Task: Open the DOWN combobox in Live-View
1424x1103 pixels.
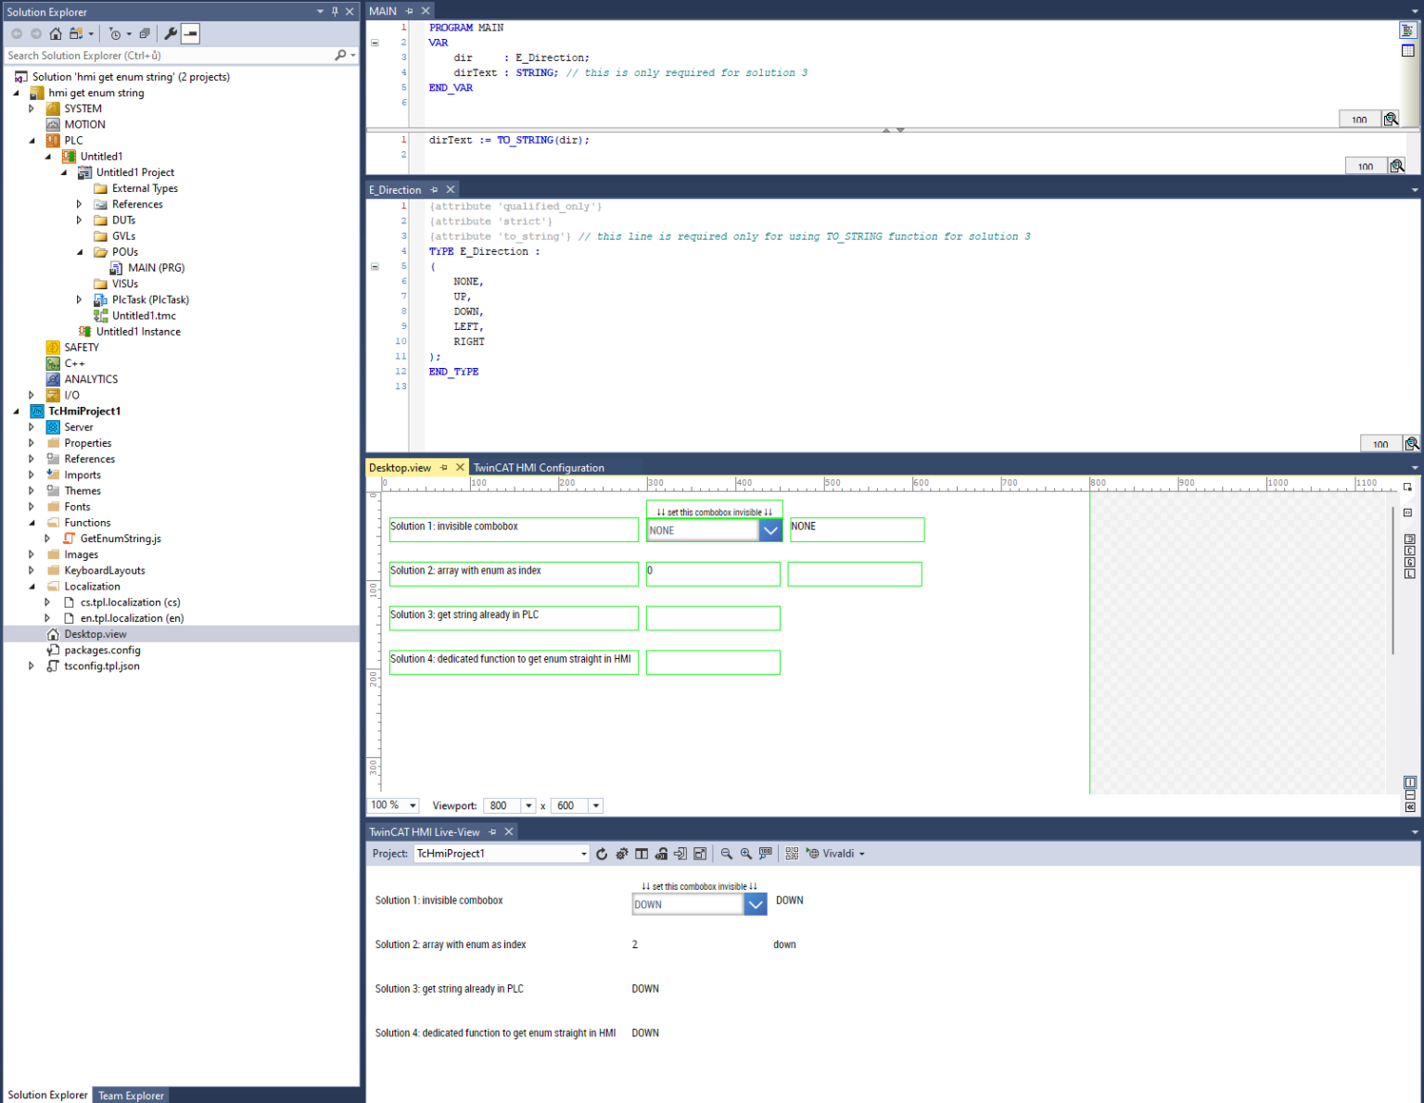Action: [756, 905]
